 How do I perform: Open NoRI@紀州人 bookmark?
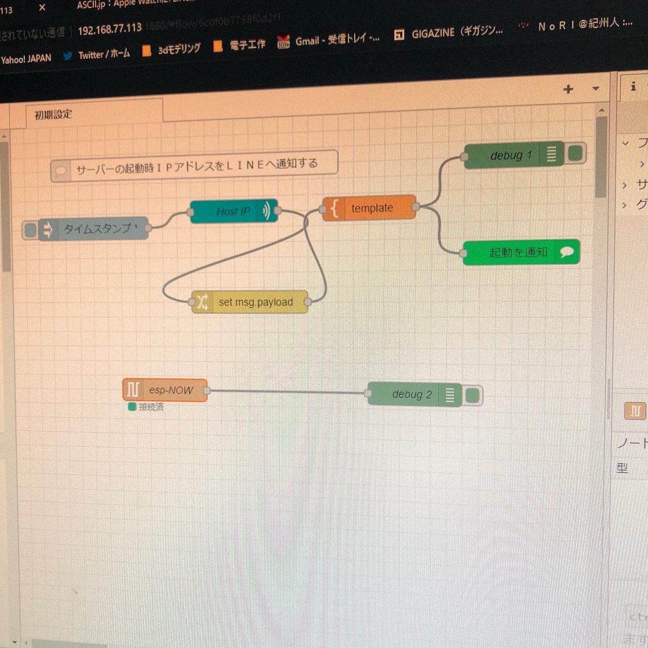(x=575, y=25)
